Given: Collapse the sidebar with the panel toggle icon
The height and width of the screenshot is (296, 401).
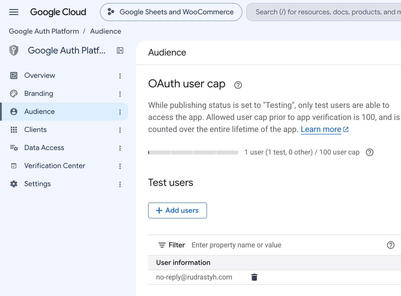Looking at the screenshot, I should coord(120,50).
